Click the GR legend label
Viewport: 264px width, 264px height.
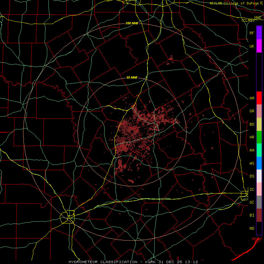pos(252,111)
